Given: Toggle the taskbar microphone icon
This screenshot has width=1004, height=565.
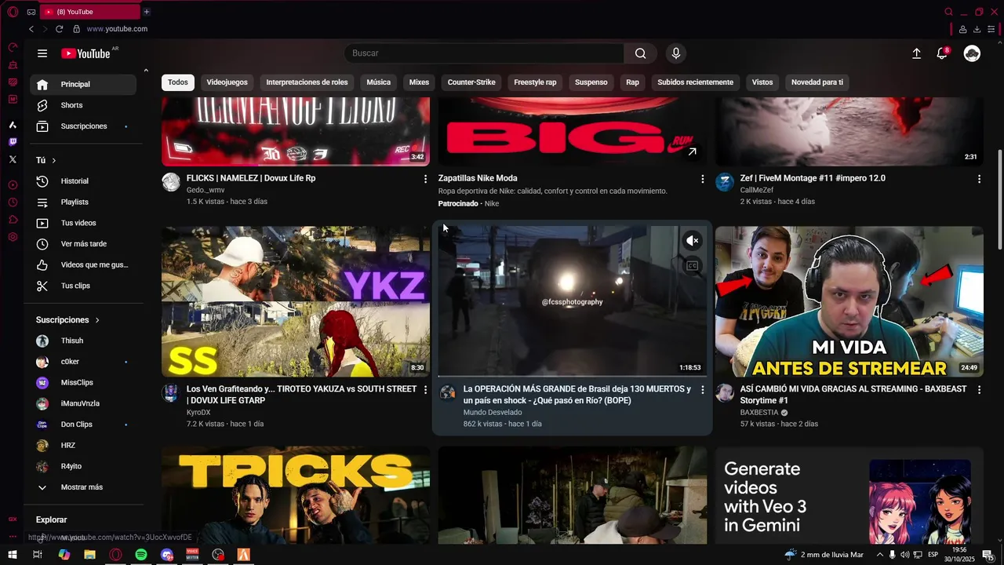Looking at the screenshot, I should [892, 555].
